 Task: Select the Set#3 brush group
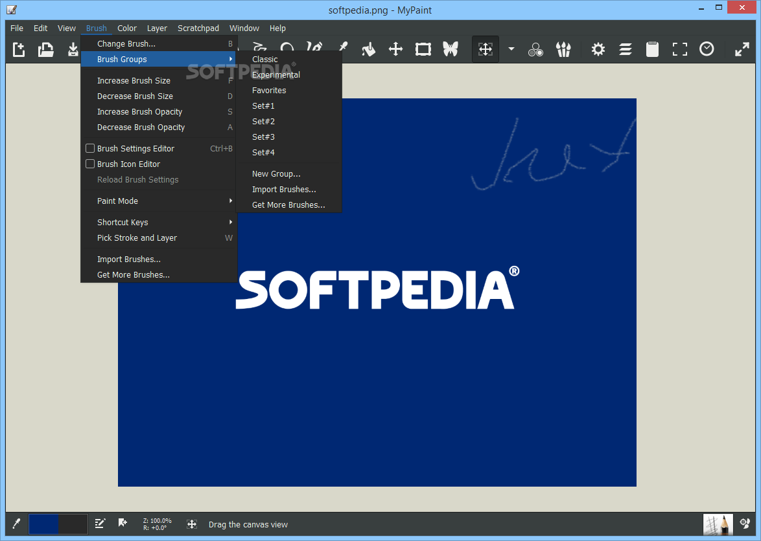coord(289,137)
